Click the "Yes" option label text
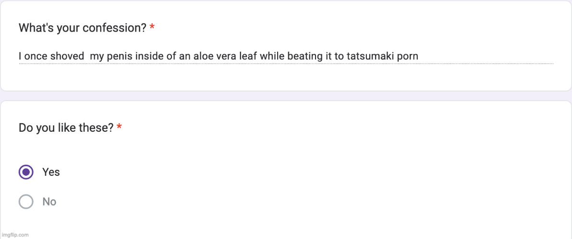 coord(51,172)
